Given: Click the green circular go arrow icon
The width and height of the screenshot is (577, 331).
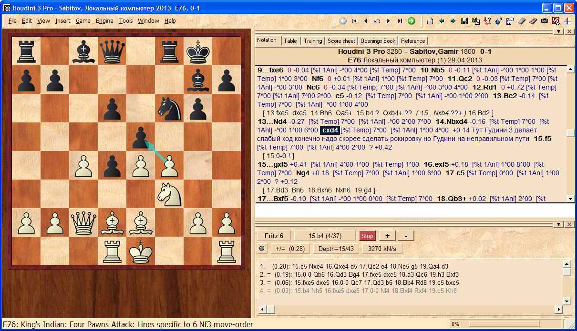Looking at the screenshot, I should (411, 21).
